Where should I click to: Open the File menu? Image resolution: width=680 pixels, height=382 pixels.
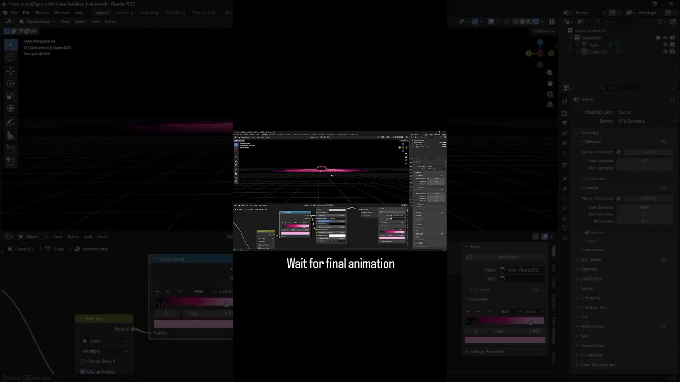point(14,13)
